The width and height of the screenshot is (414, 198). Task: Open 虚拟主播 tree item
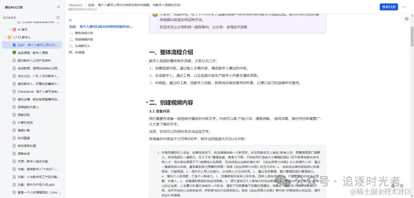(x=39, y=100)
